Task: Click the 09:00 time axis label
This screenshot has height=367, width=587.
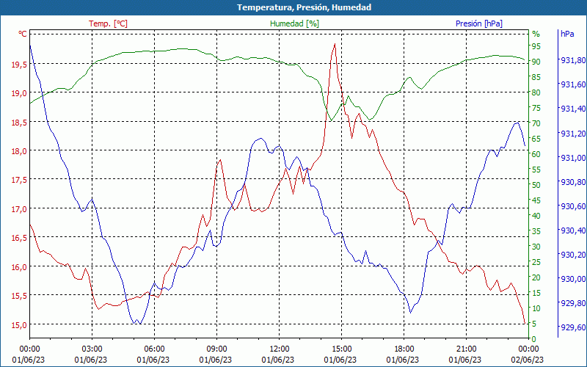Action: pos(216,349)
